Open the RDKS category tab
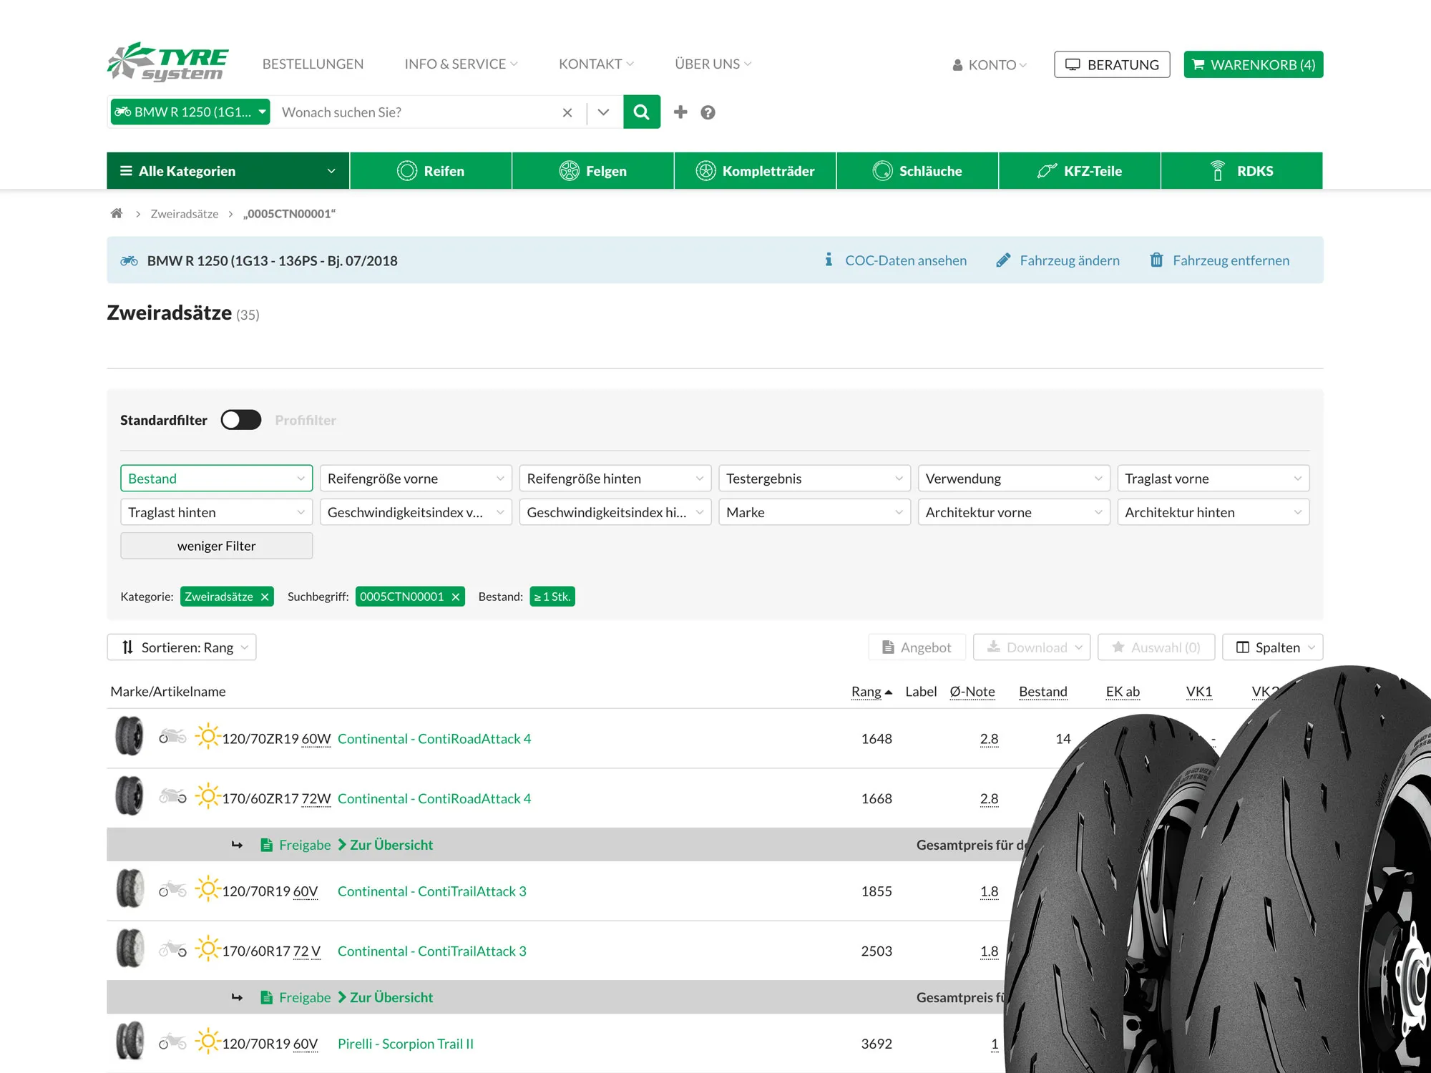1431x1073 pixels. [1241, 171]
